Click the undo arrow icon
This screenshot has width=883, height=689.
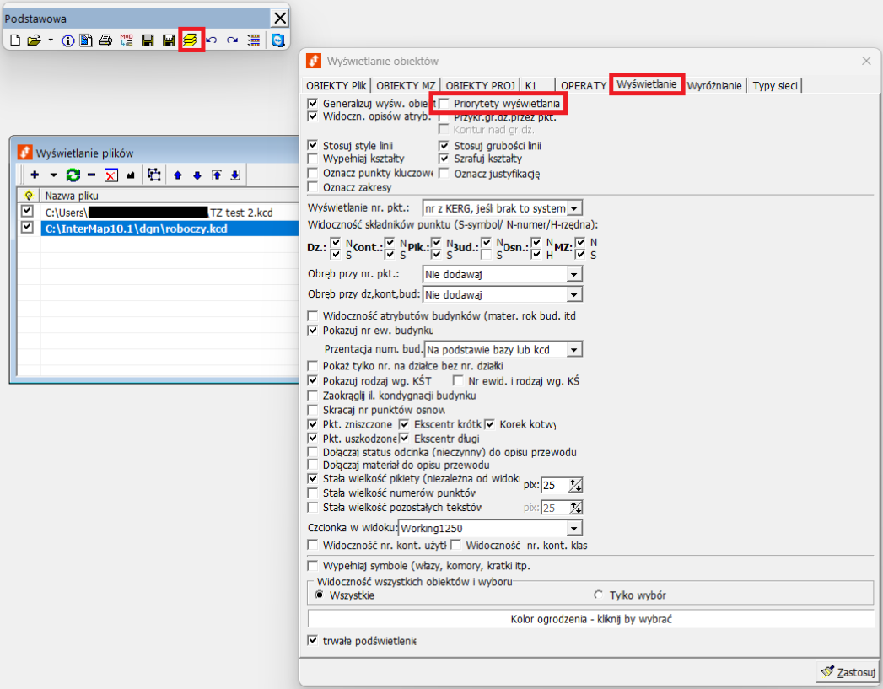(x=212, y=40)
